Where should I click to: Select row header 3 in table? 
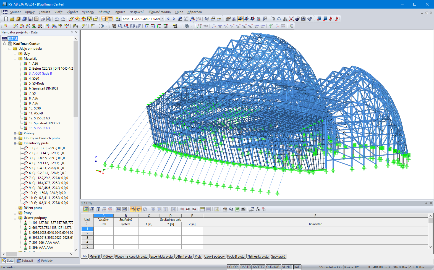[87, 238]
